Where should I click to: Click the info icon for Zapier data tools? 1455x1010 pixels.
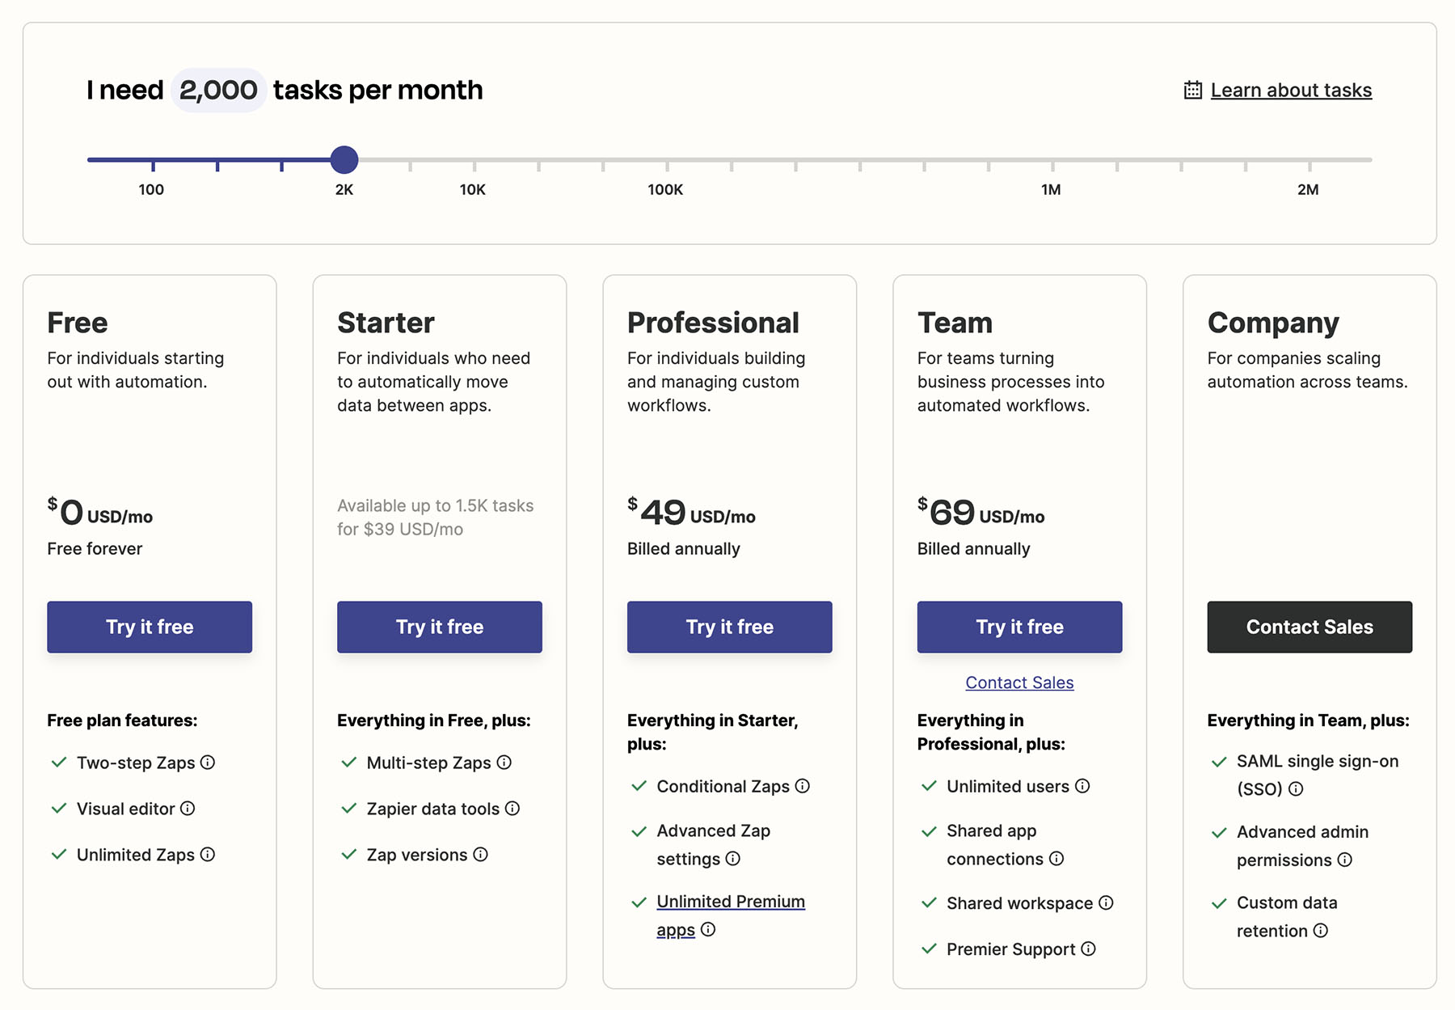point(511,808)
